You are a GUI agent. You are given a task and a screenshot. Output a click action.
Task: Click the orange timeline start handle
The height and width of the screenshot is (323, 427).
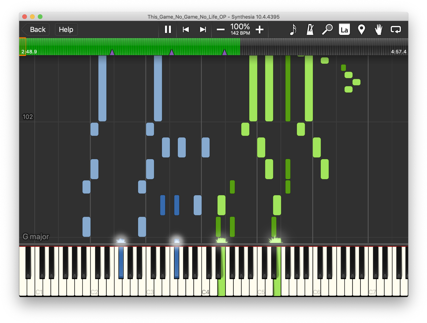coord(23,47)
